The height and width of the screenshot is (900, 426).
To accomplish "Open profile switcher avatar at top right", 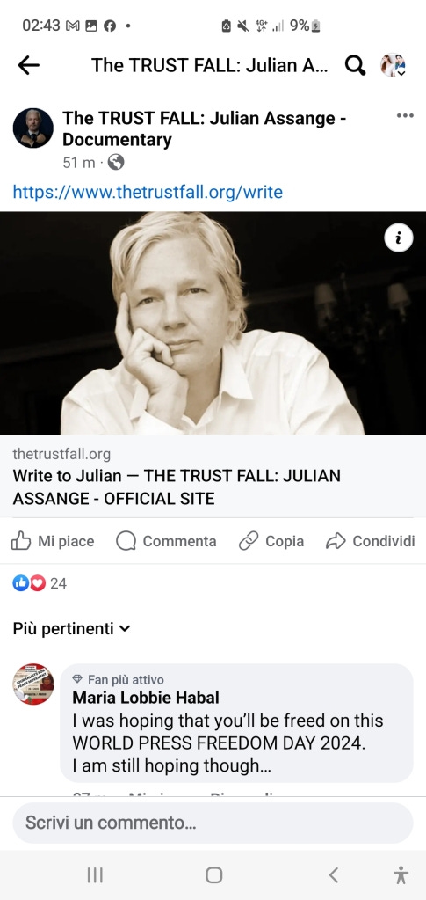I will (394, 65).
